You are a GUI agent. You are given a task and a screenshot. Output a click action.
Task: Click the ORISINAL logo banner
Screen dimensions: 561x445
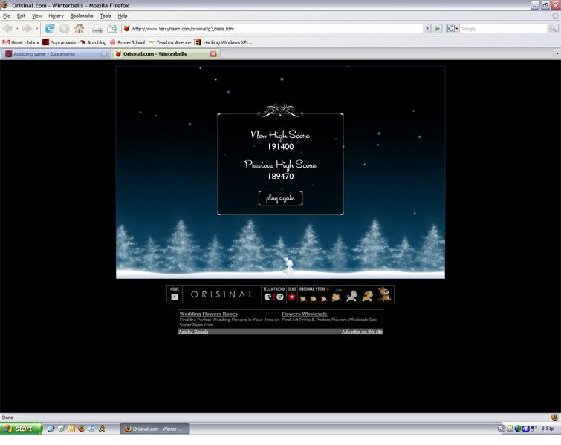click(222, 294)
